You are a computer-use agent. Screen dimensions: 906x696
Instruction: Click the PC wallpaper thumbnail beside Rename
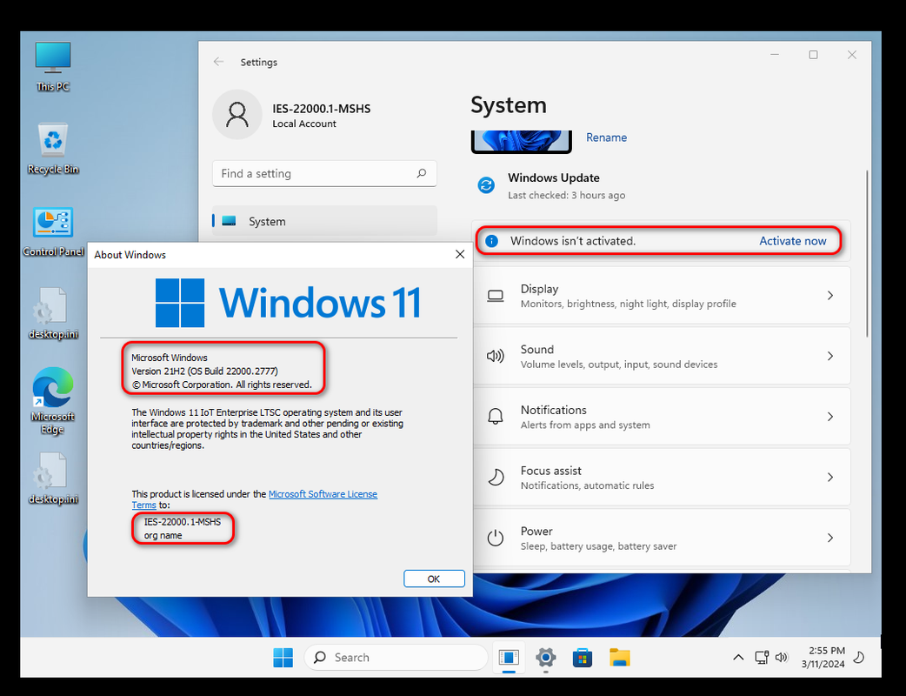click(521, 142)
